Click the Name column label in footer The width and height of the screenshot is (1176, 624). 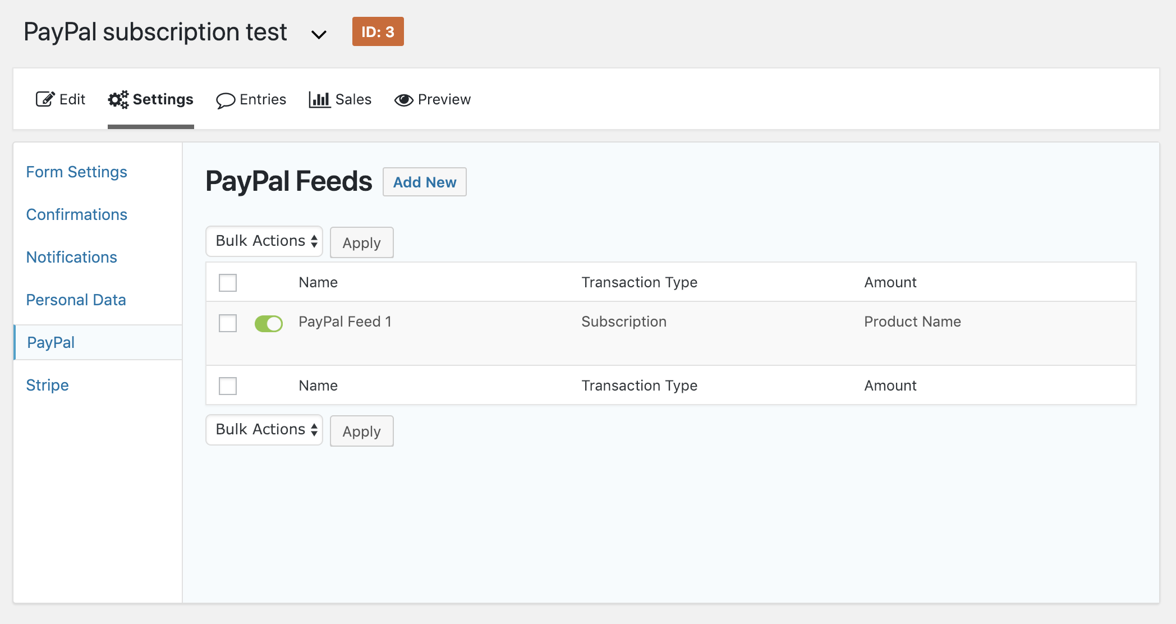click(x=318, y=386)
